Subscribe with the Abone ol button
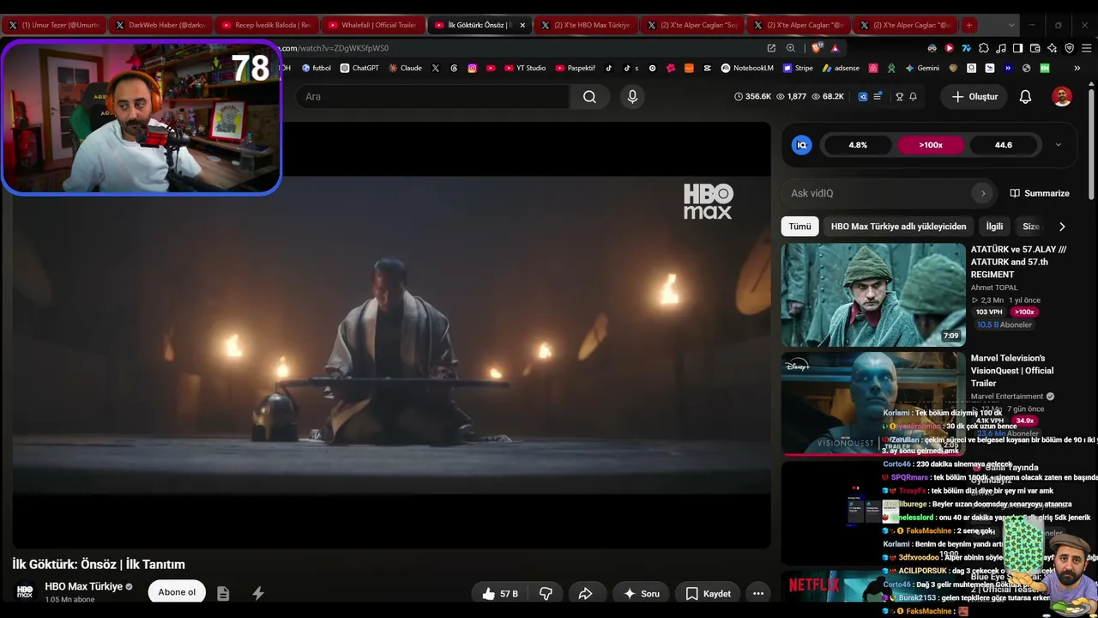Image resolution: width=1098 pixels, height=618 pixels. [x=177, y=592]
